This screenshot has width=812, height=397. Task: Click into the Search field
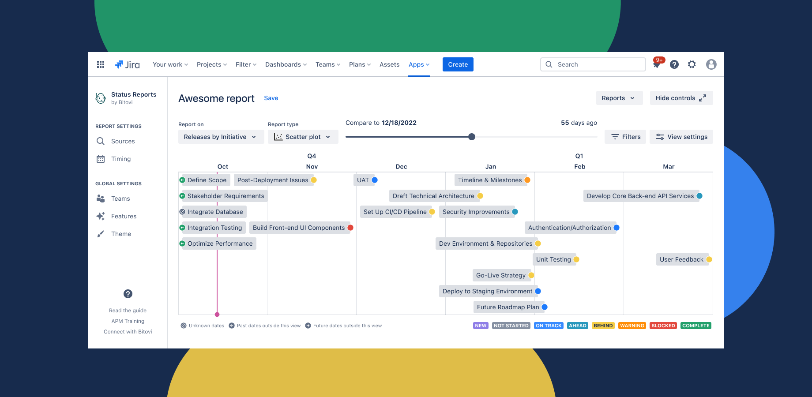pos(593,64)
